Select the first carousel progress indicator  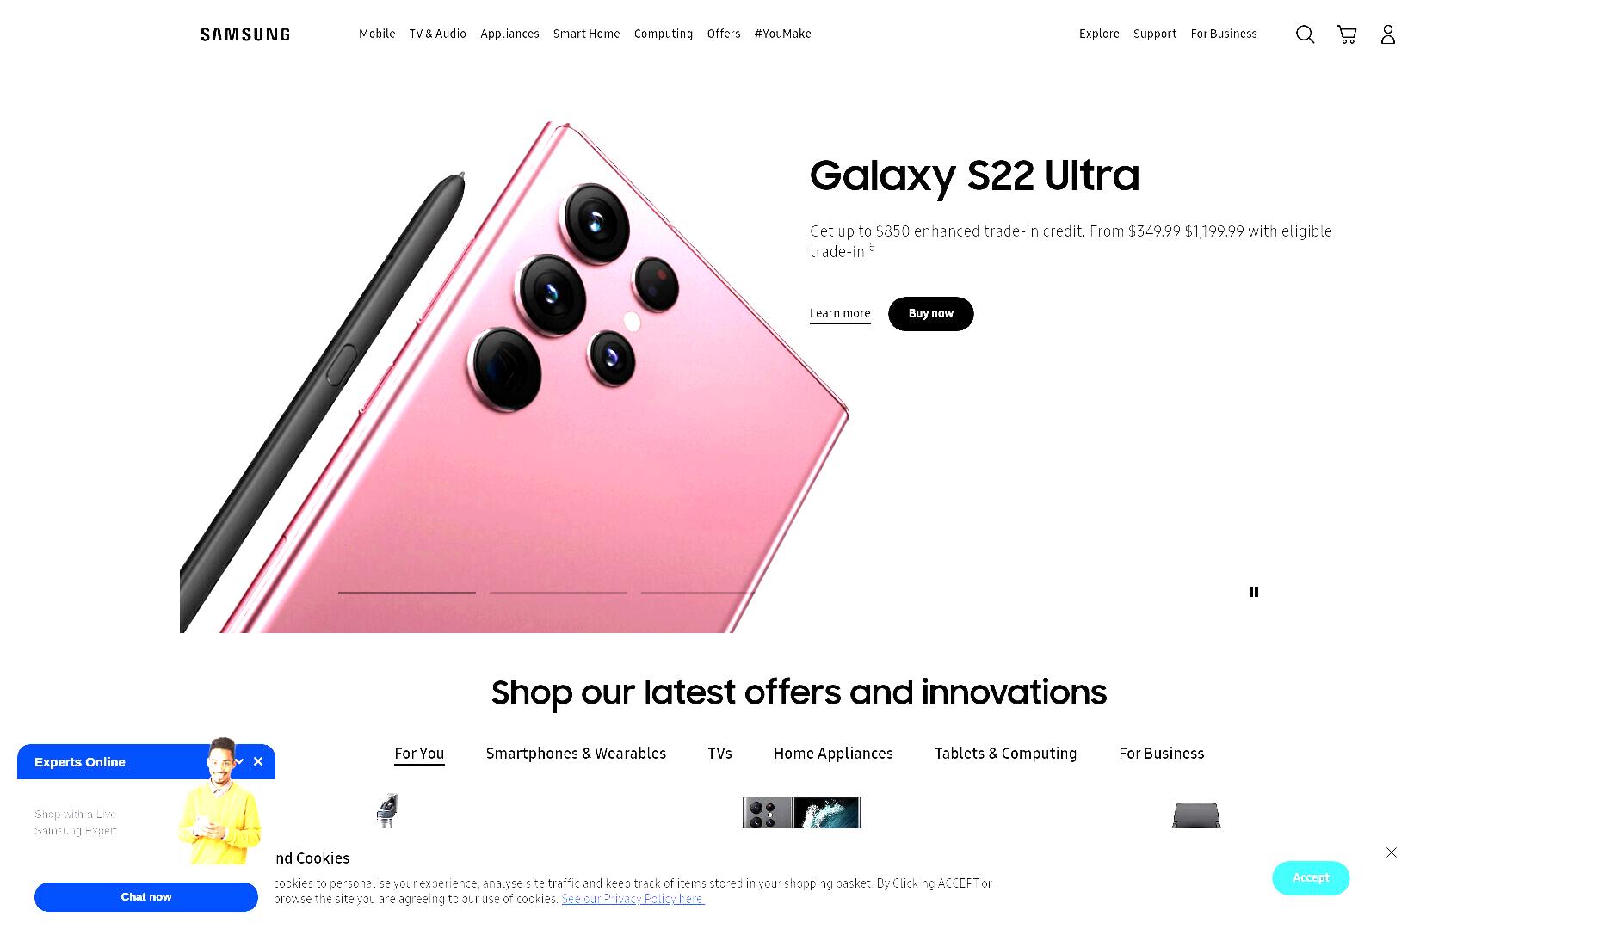(407, 592)
